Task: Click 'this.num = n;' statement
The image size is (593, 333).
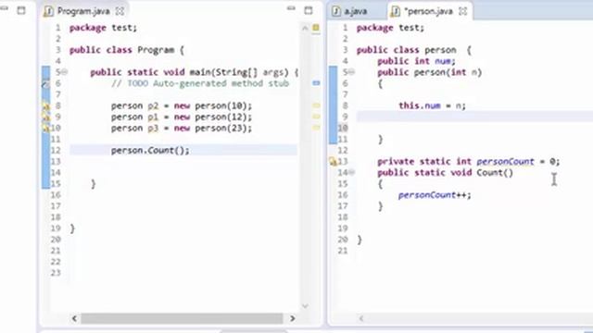Action: click(433, 105)
